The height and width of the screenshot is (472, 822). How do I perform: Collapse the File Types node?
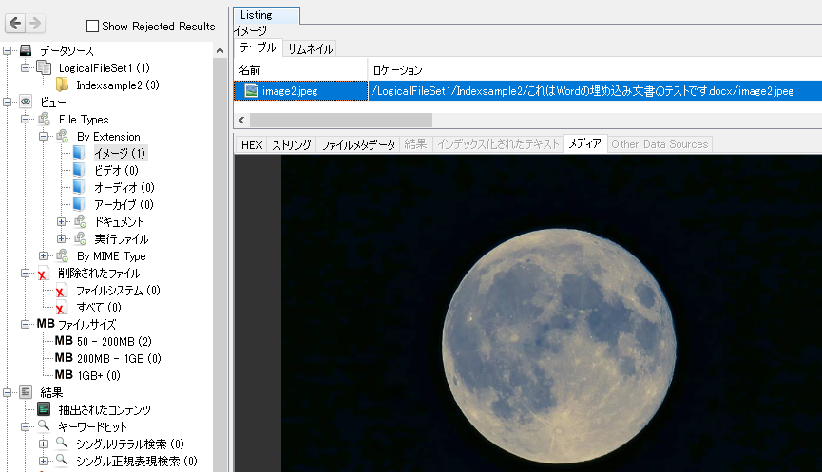[25, 119]
